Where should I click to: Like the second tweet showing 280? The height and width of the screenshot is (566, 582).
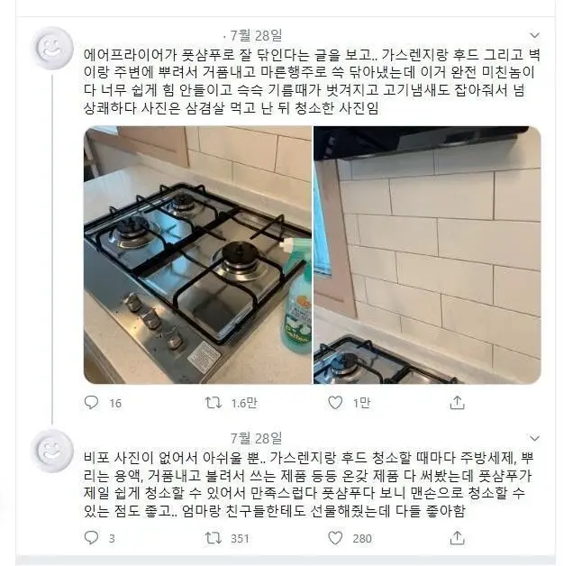(335, 538)
